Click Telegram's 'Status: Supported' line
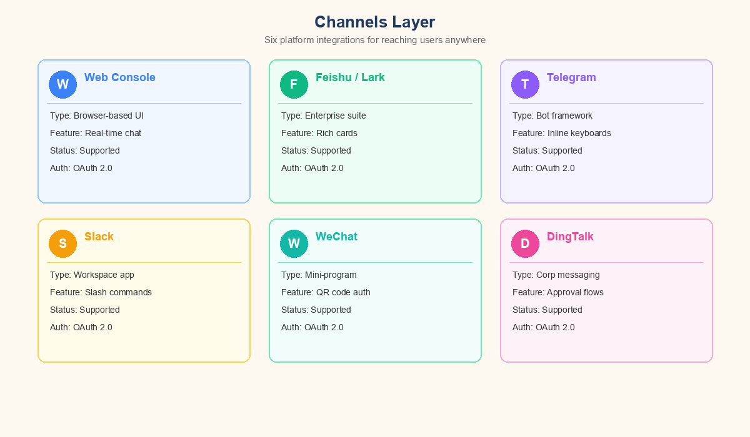Viewport: 750px width, 437px height. coord(547,150)
